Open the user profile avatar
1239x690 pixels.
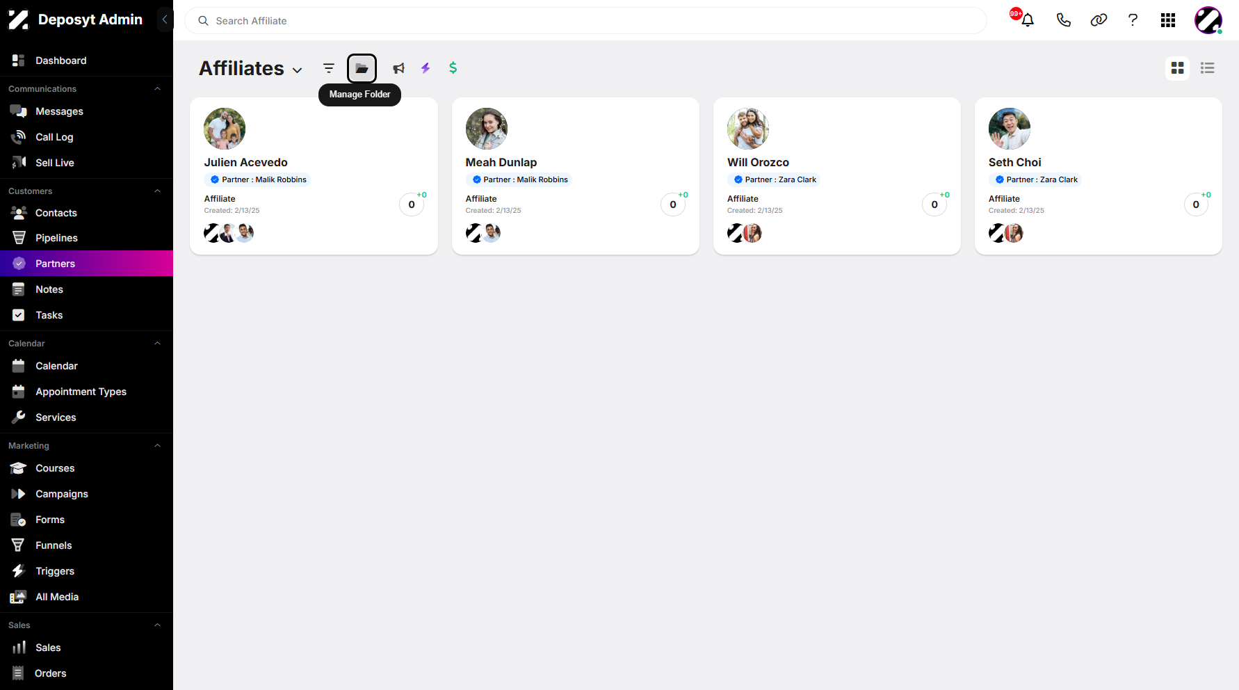coord(1208,20)
